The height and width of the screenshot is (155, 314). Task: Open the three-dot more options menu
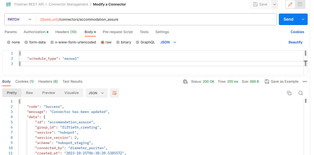[305, 82]
